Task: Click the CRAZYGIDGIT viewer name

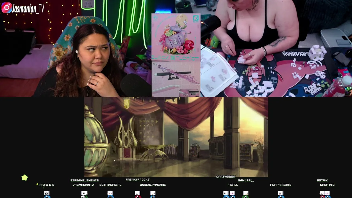Action: (x=226, y=177)
